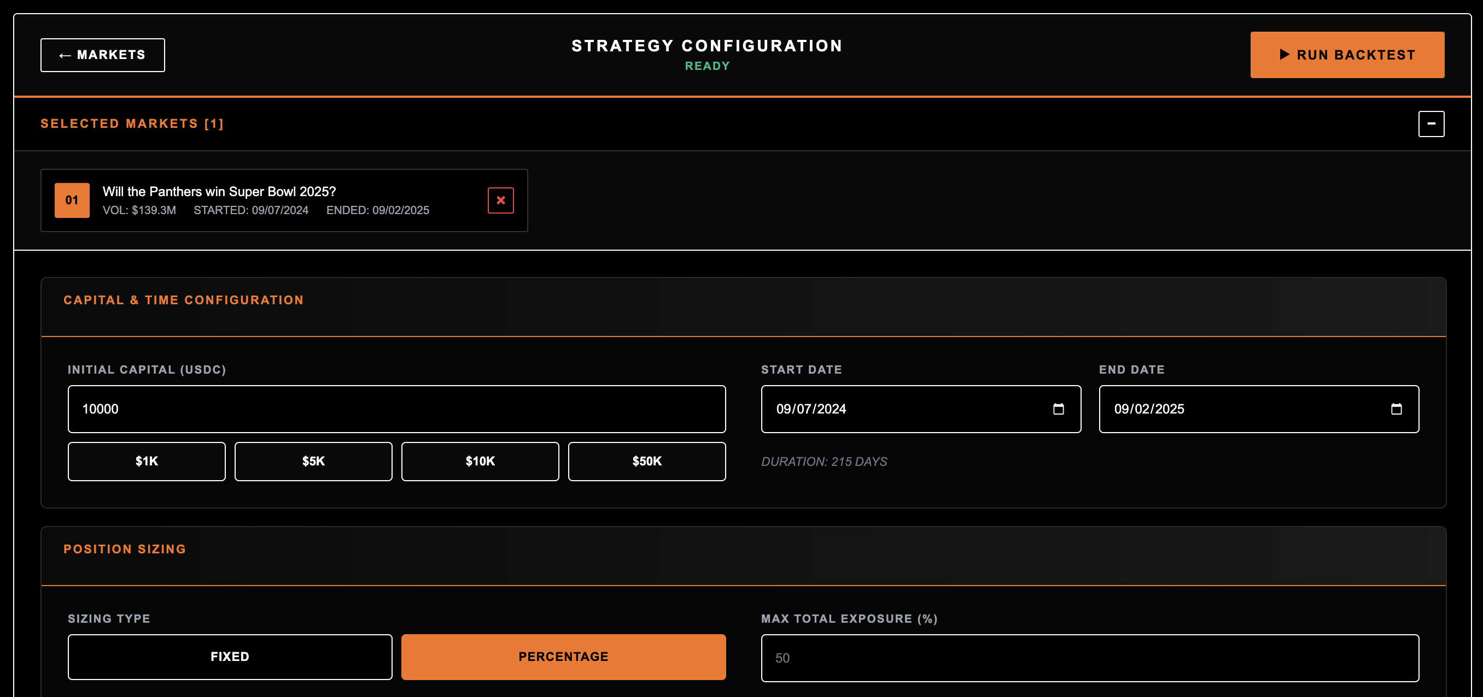
Task: Click the Initial Capital input field
Action: tap(396, 409)
